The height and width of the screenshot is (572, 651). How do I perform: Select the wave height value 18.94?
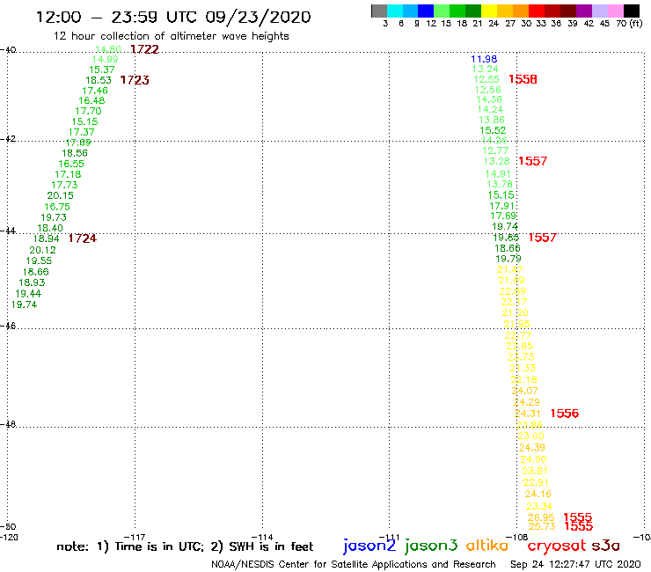tap(46, 238)
